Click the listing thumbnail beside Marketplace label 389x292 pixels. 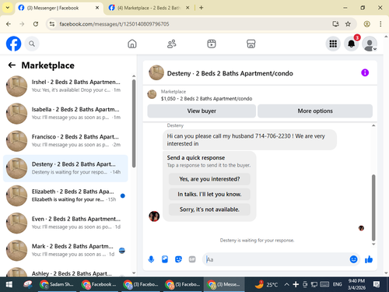(152, 94)
